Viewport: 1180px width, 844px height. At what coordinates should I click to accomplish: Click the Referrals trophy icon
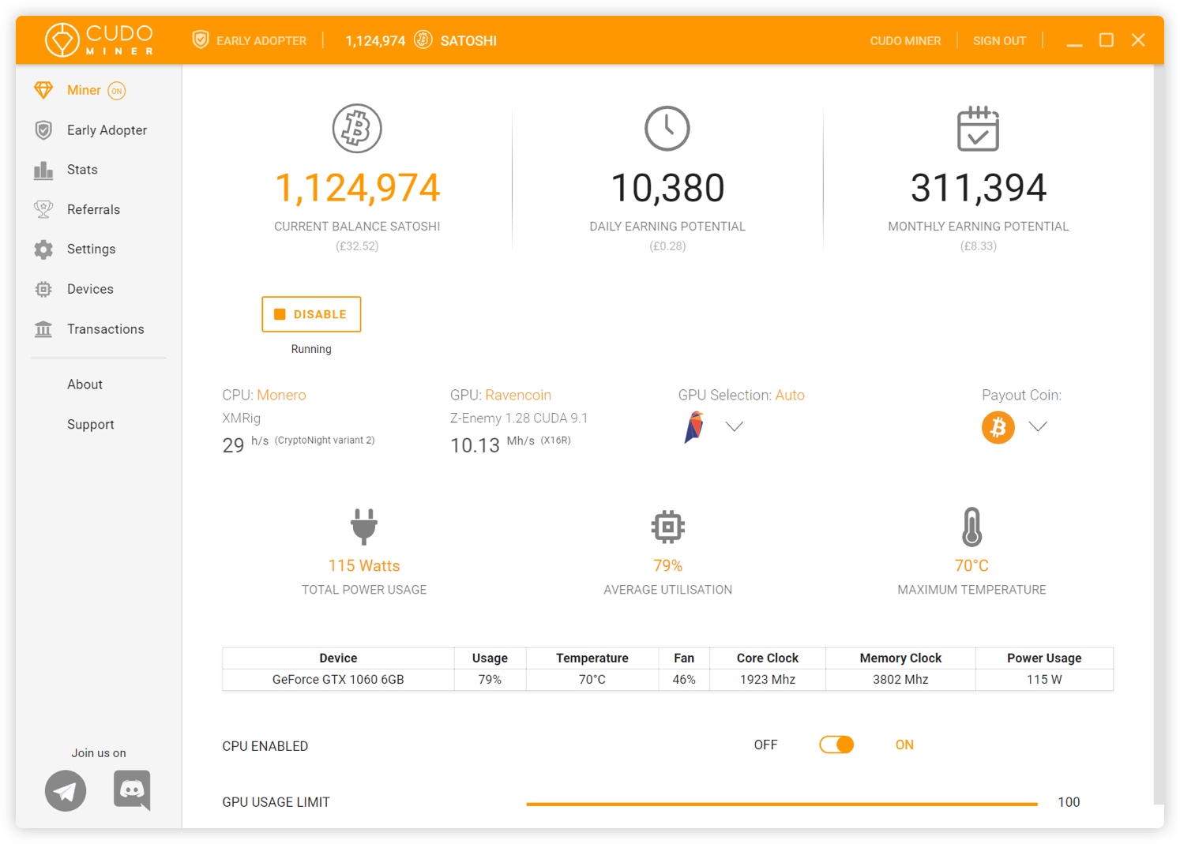[x=43, y=209]
